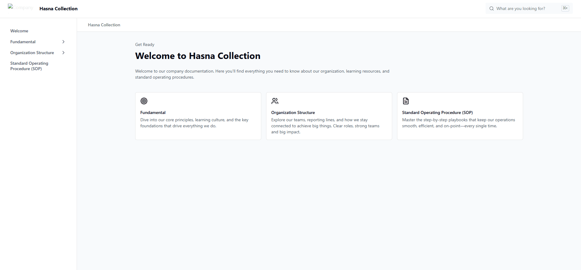Viewport: 581px width, 270px height.
Task: Click the Hasna Collection title in the header
Action: click(58, 9)
